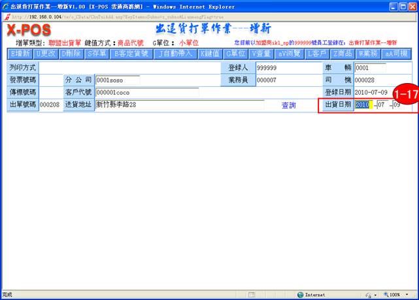The image size is (419, 300).
Task: Select the 出貨日期 year field showing 2010
Action: pos(363,105)
